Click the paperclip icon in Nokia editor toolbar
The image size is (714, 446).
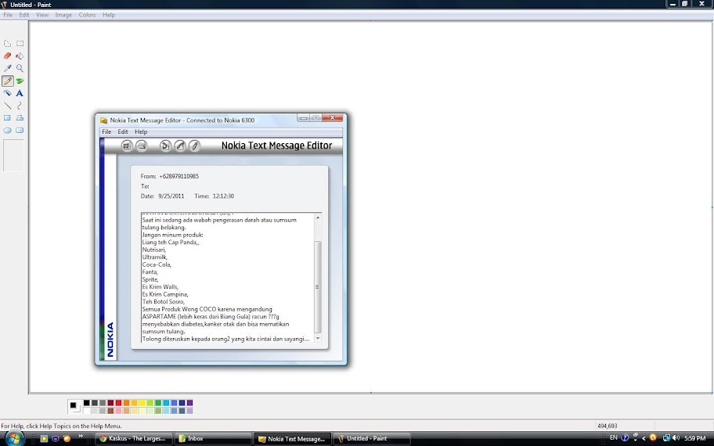[194, 146]
